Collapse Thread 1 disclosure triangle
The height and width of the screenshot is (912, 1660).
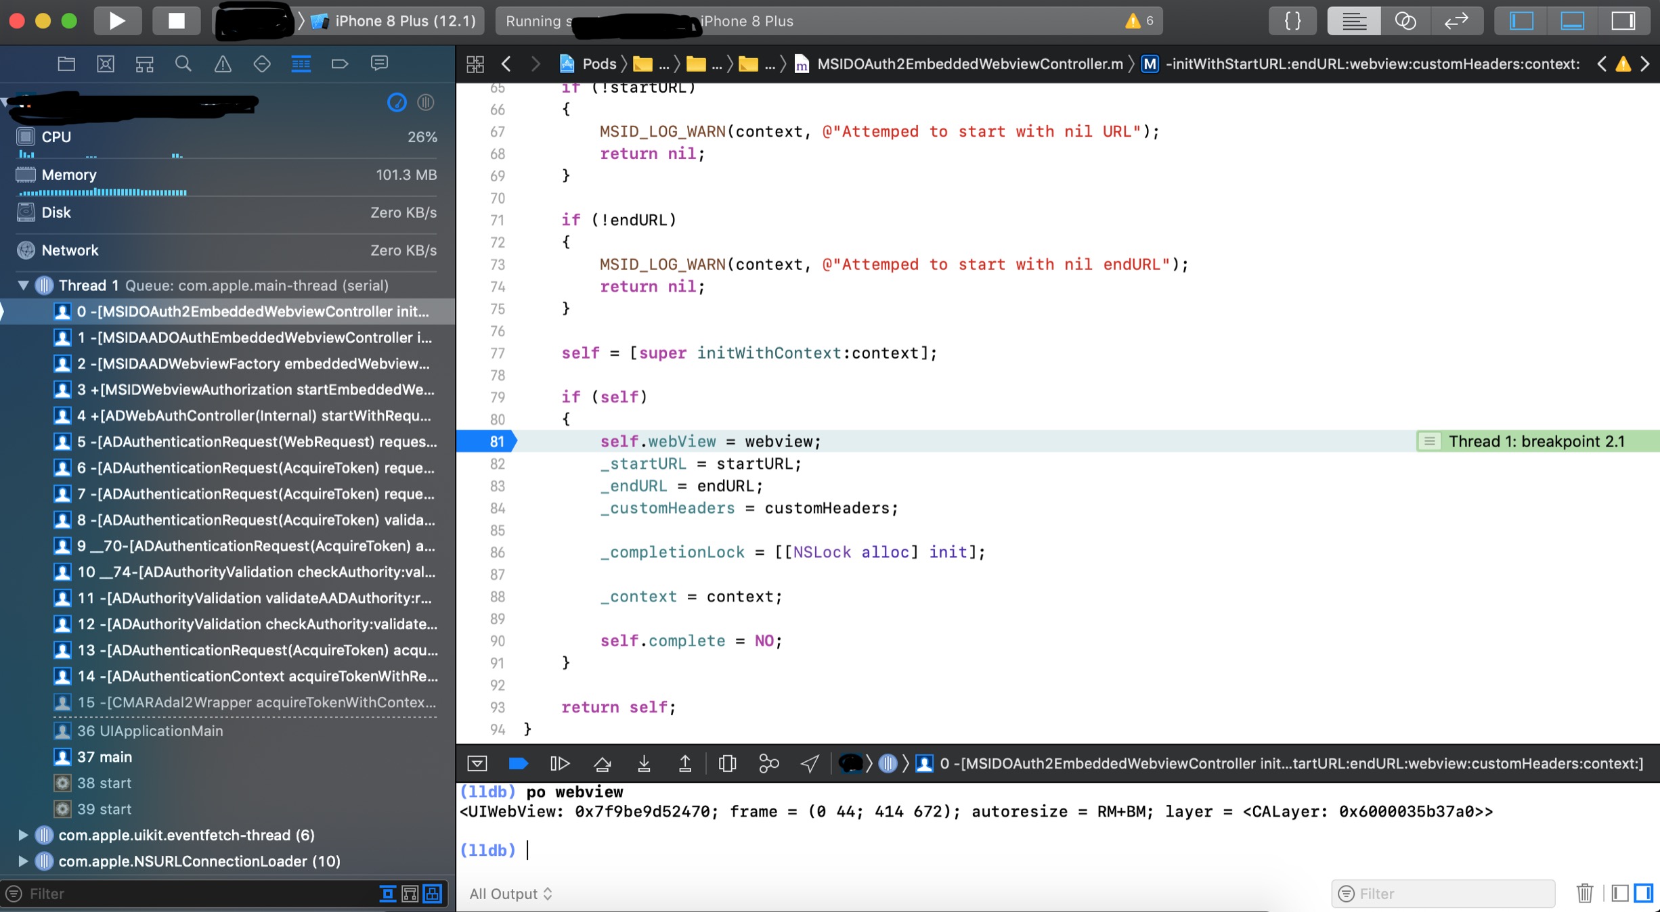(x=23, y=286)
